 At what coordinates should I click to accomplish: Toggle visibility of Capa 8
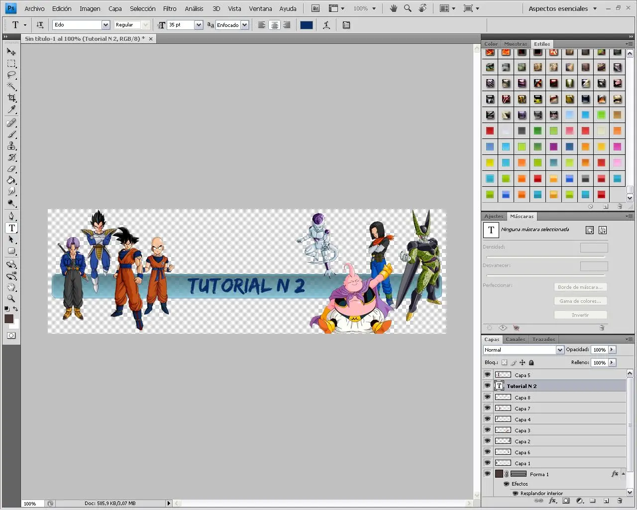(x=488, y=397)
